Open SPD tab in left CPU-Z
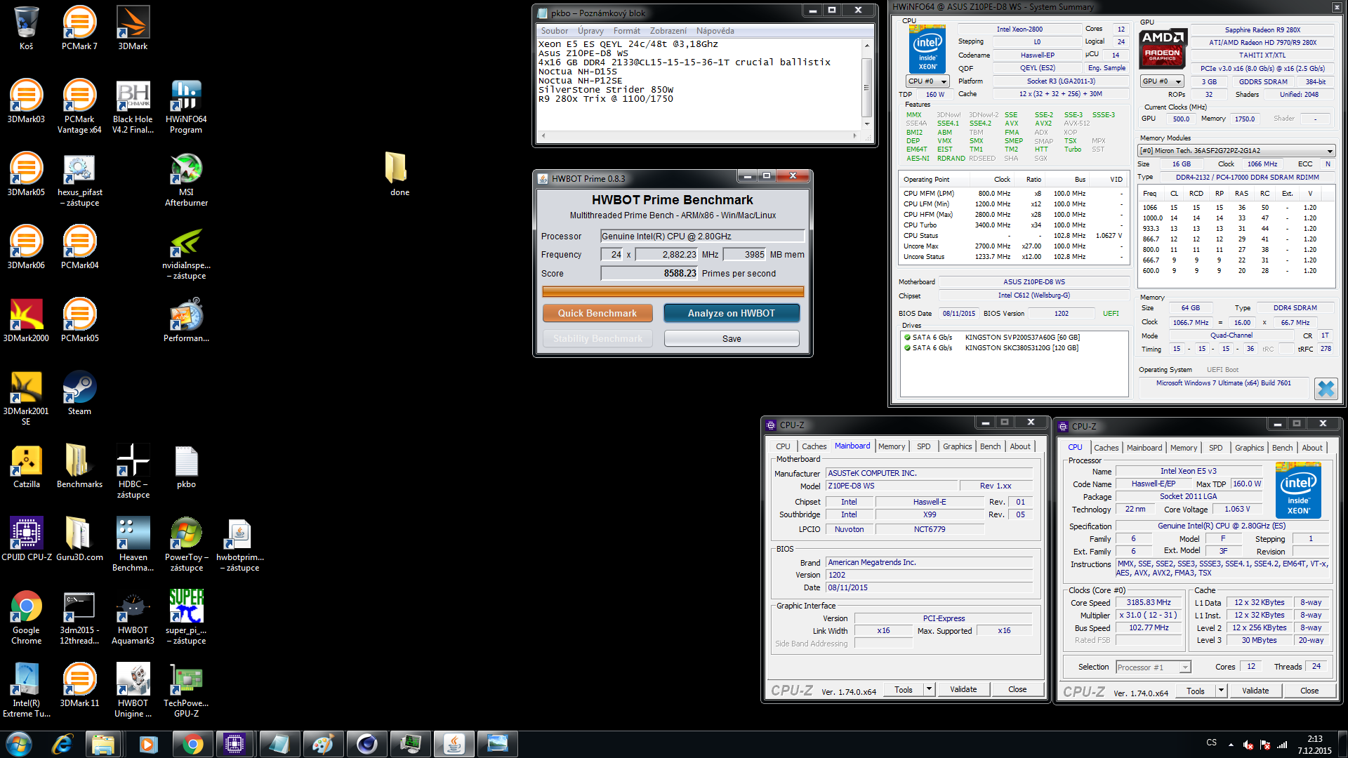The height and width of the screenshot is (758, 1348). tap(923, 446)
